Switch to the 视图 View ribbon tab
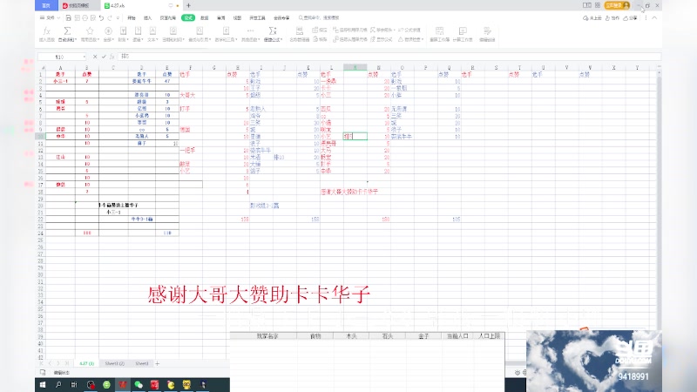 point(237,17)
